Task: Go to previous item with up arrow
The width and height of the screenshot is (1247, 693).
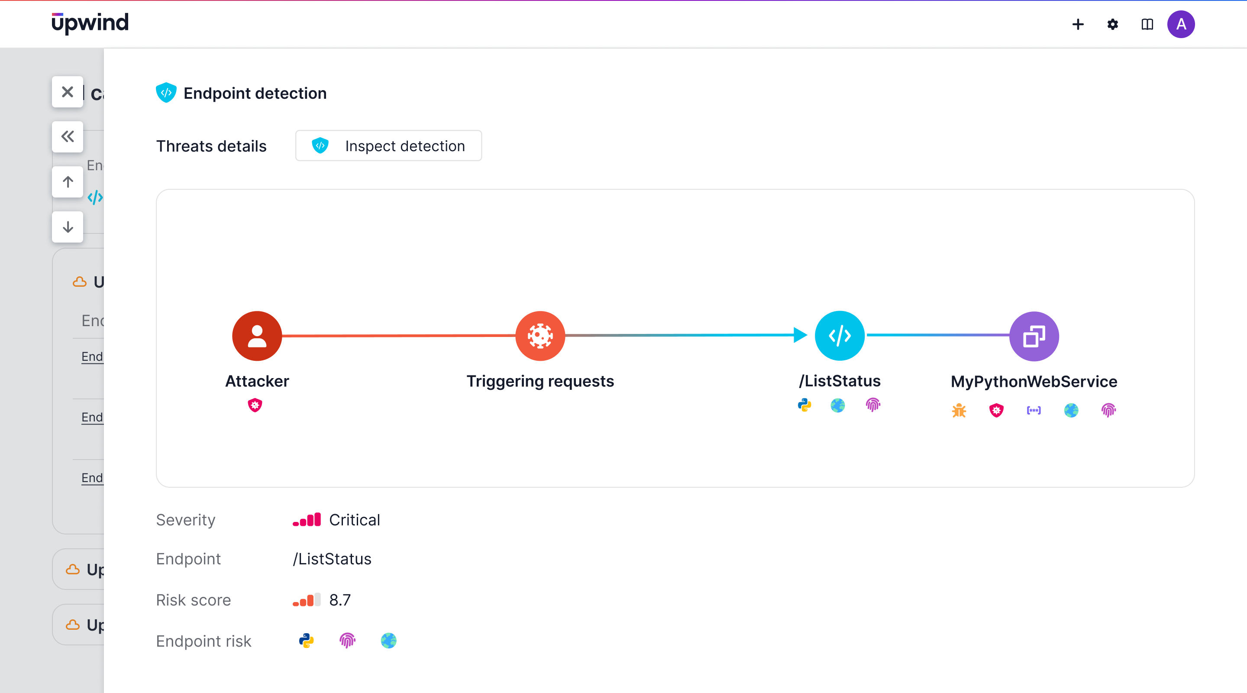Action: [68, 181]
